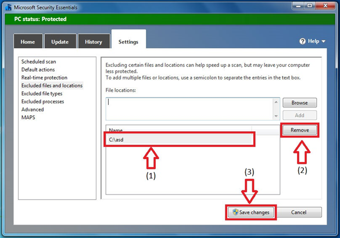Open Excluded file types settings

click(42, 93)
